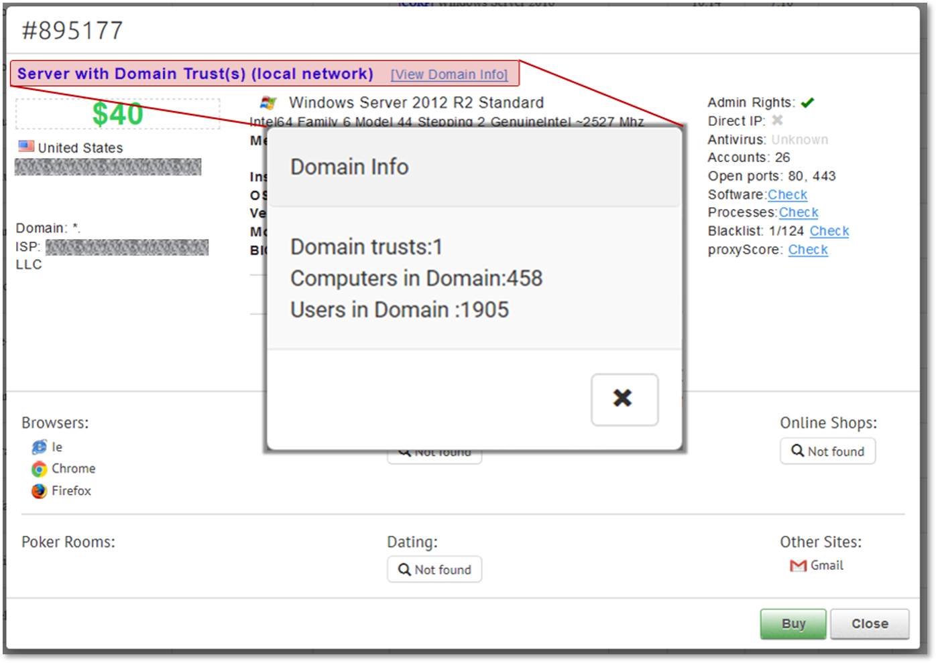Click the United States flag icon
The width and height of the screenshot is (936, 663).
point(26,146)
